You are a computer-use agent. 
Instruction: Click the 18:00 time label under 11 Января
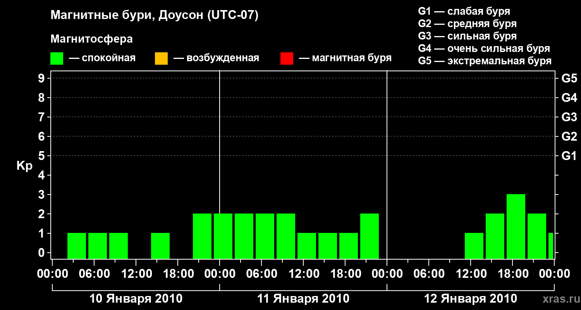[345, 274]
